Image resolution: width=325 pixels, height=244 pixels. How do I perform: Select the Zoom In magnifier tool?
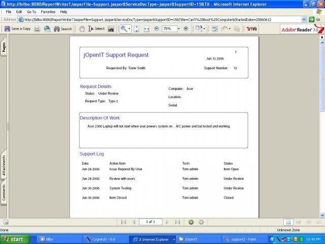pos(124,29)
